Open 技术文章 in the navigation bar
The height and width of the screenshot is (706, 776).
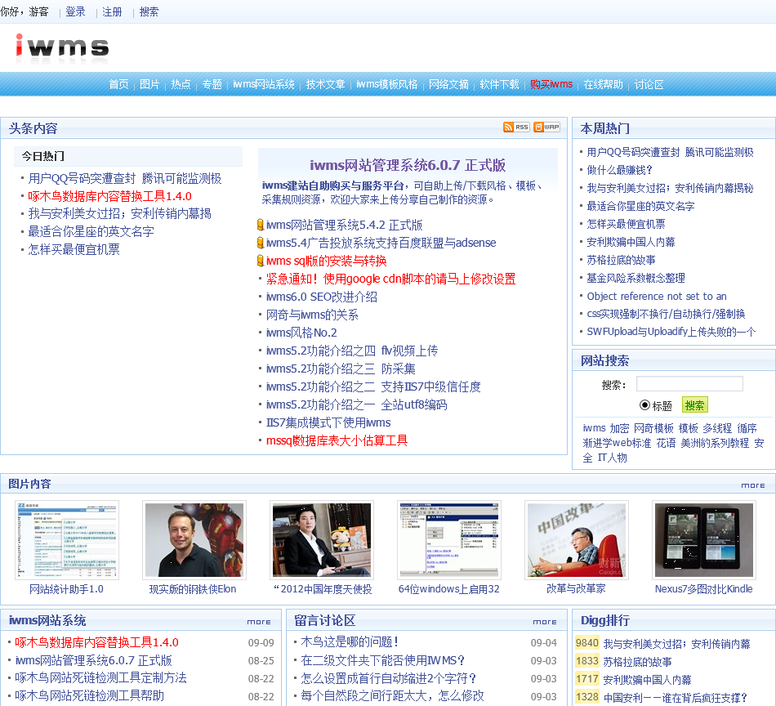(325, 85)
